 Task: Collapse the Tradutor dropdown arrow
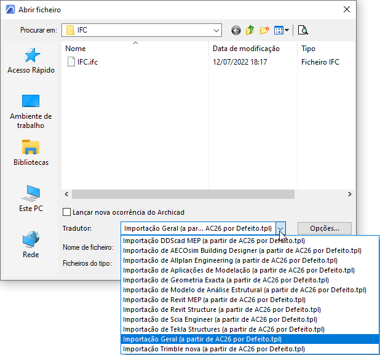[x=280, y=228]
